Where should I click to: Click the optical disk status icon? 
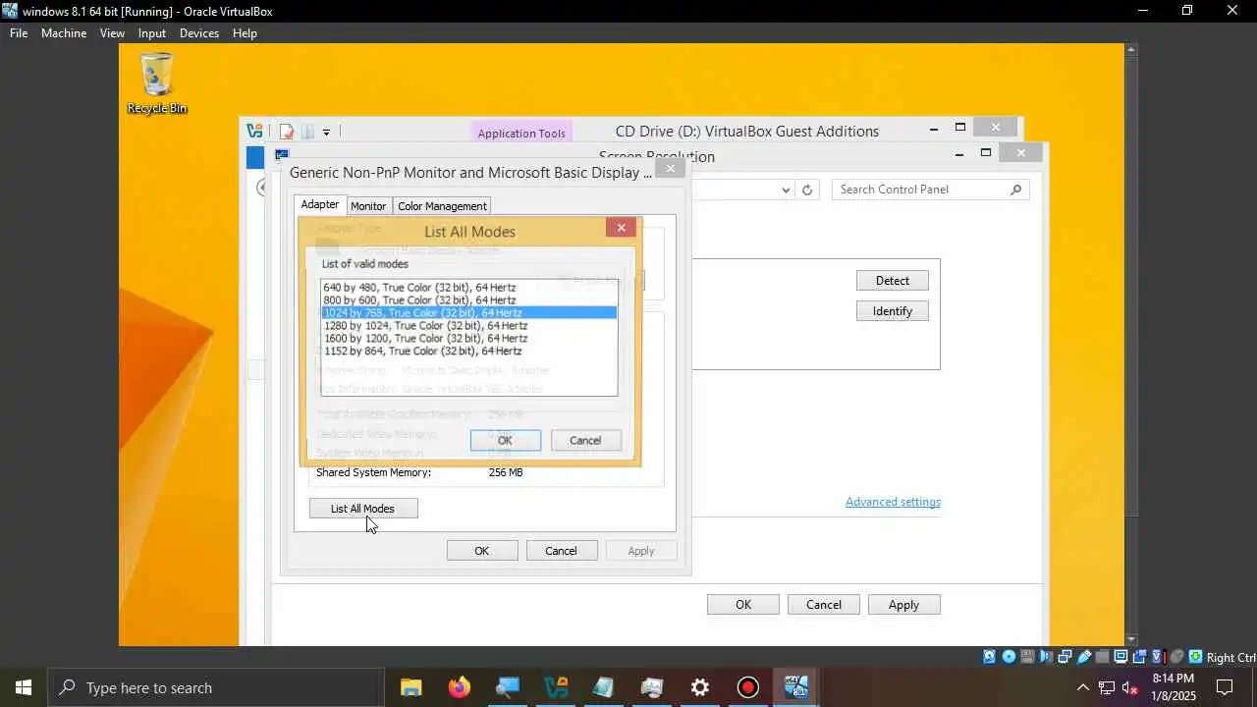coord(1009,657)
